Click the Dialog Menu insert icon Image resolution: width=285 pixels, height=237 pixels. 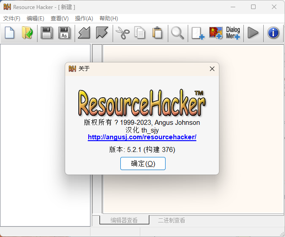(233, 33)
